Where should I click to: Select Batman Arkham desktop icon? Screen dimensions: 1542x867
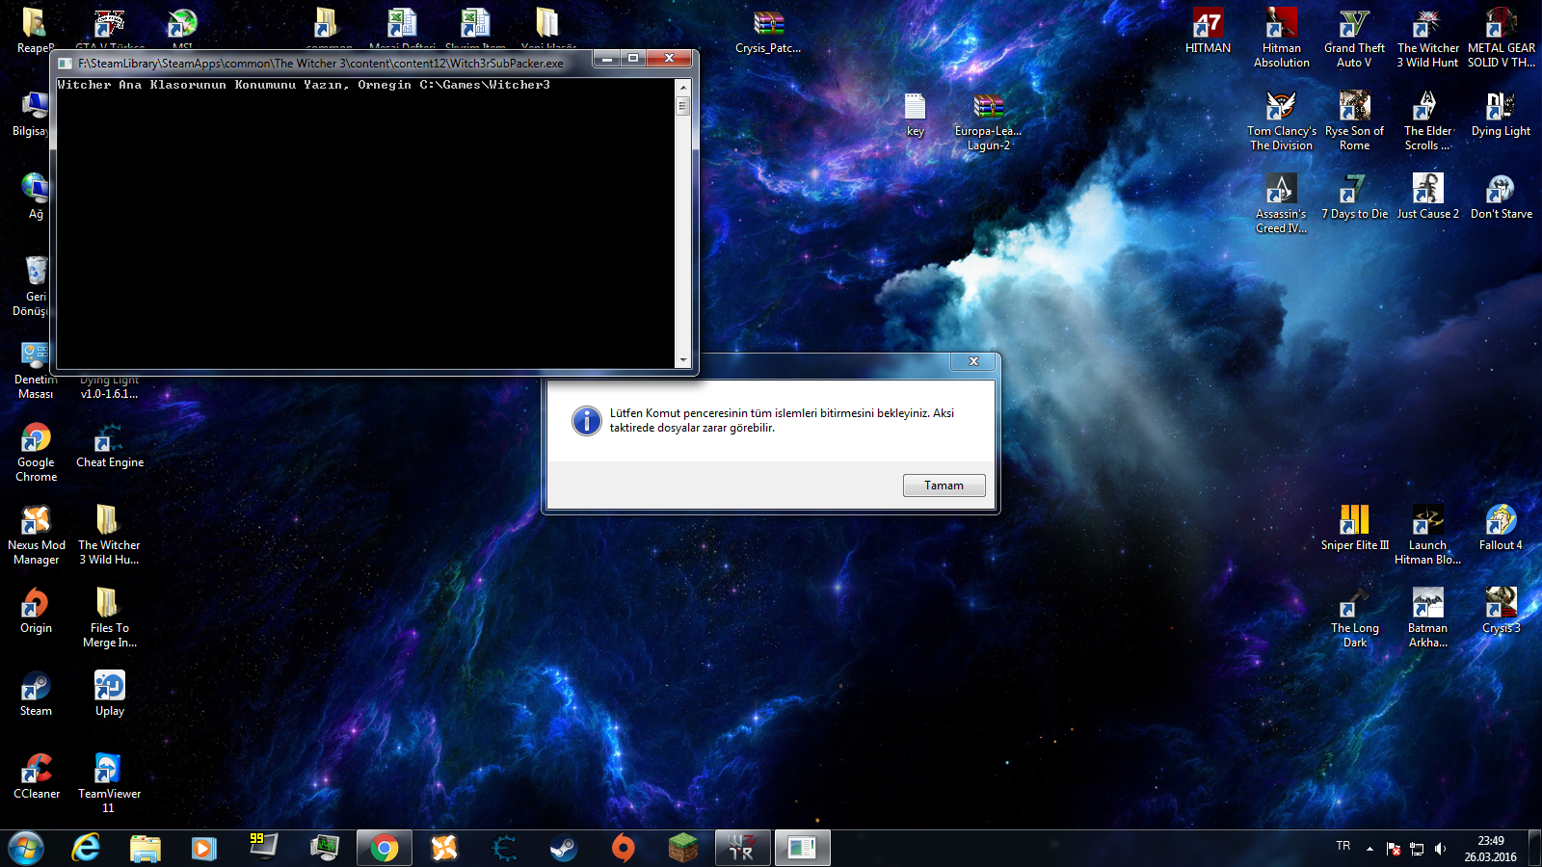1427,617
